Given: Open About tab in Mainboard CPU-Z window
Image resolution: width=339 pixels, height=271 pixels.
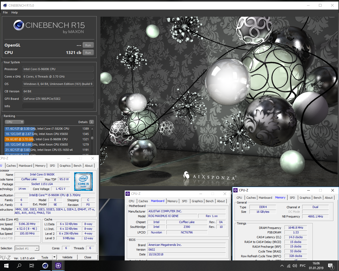Looking at the screenshot, I should [x=221, y=201].
